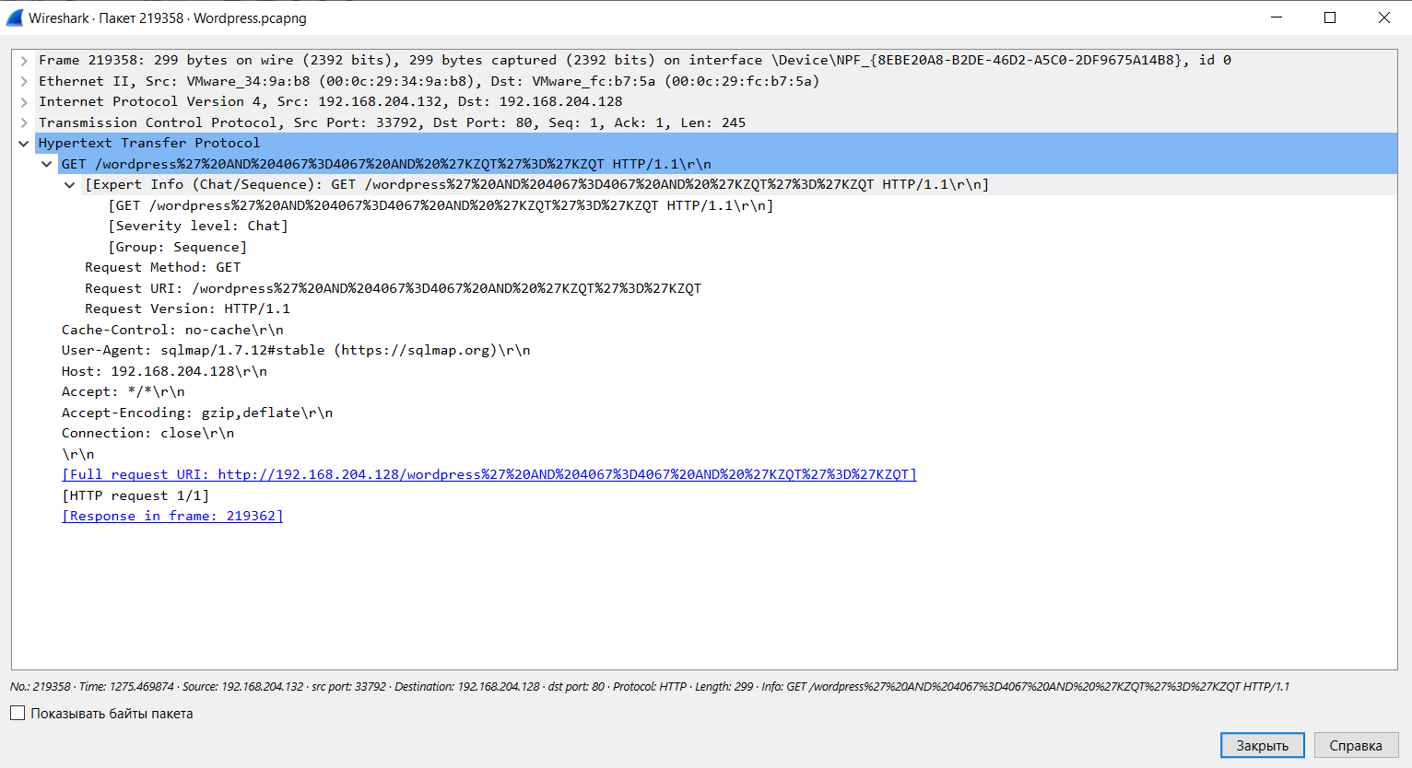Collapse the GET /wordpress request line
Viewport: 1412px width, 768px height.
click(47, 164)
